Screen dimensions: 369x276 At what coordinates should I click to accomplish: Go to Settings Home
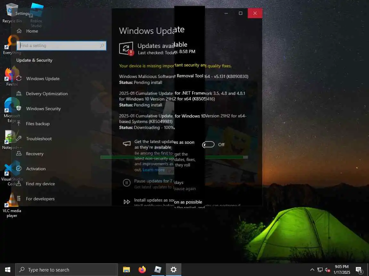click(x=28, y=31)
